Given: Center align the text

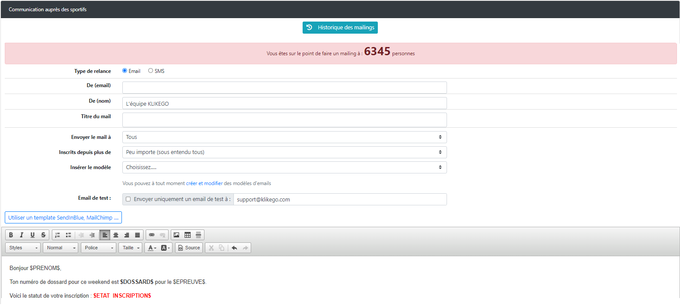Looking at the screenshot, I should pos(116,235).
